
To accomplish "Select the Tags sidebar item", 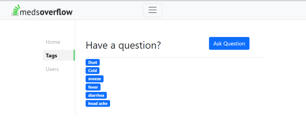I will pyautogui.click(x=59, y=55).
